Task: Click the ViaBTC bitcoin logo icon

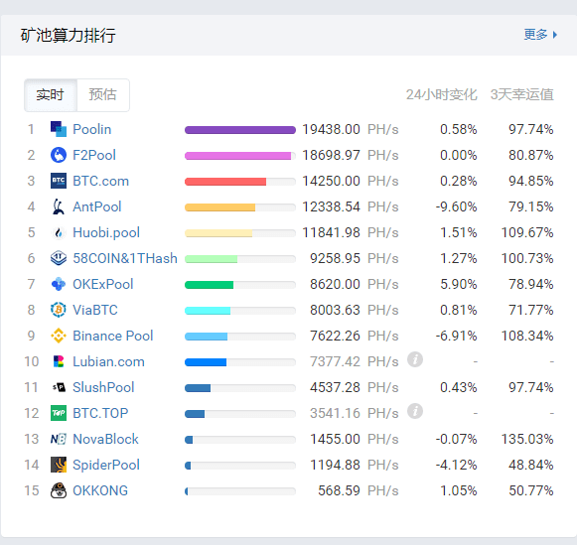Action: coord(59,310)
